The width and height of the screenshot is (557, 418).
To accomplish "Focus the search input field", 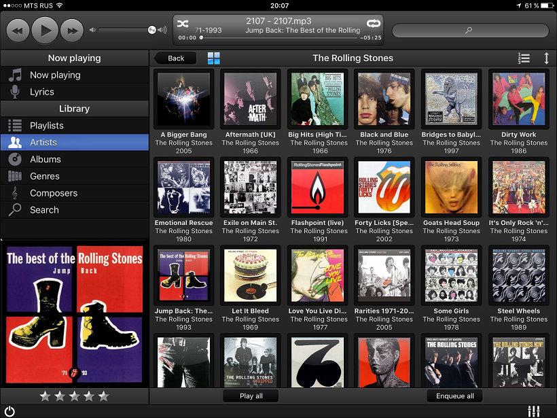I will 470,31.
